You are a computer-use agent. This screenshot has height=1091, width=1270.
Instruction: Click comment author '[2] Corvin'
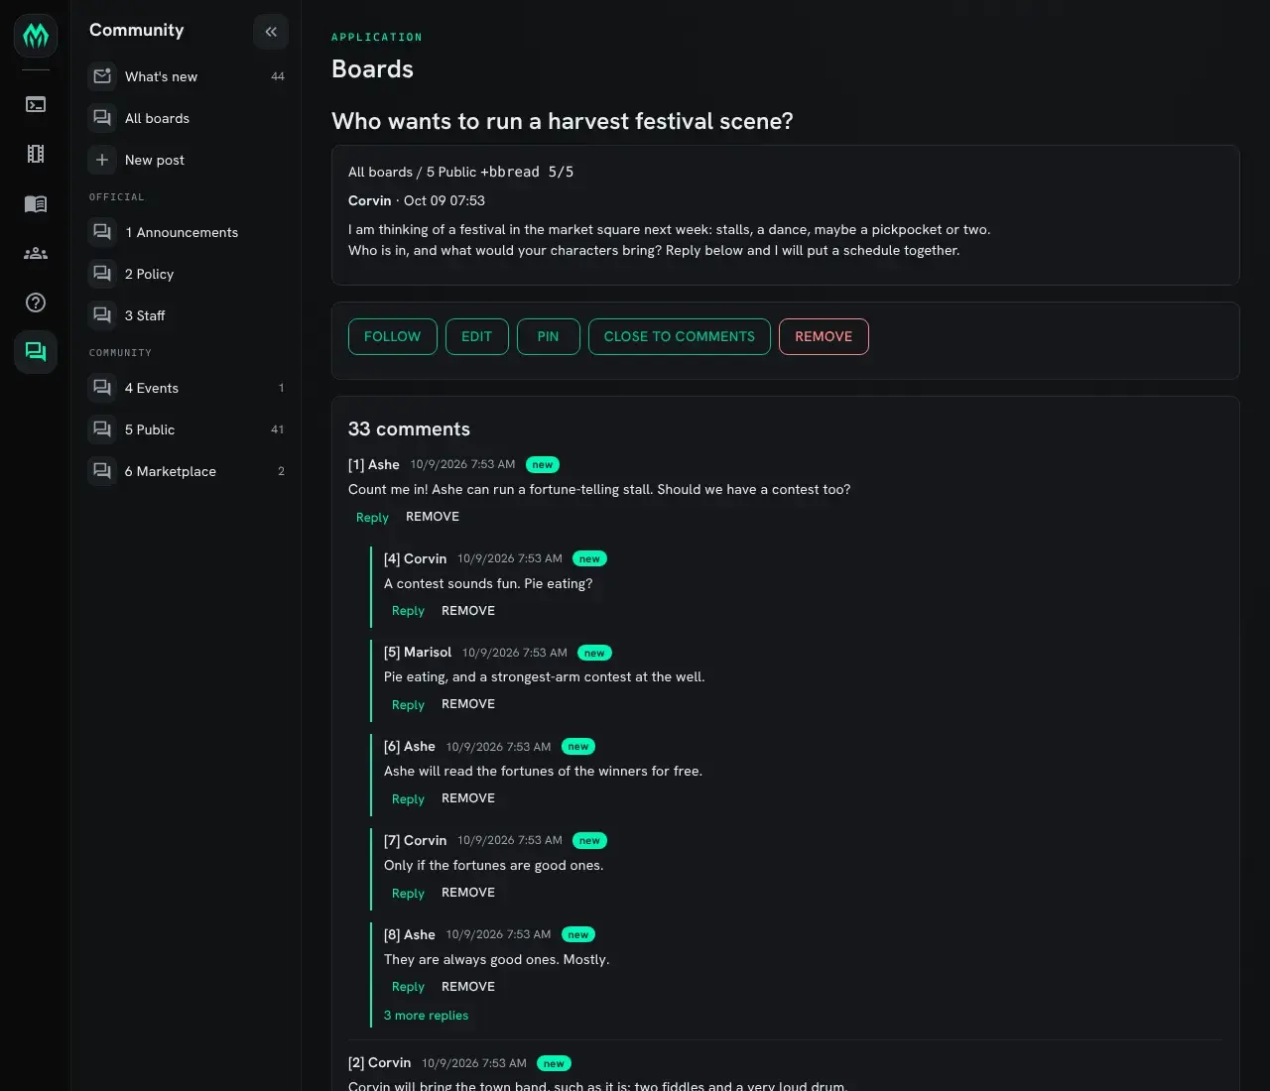click(379, 1063)
